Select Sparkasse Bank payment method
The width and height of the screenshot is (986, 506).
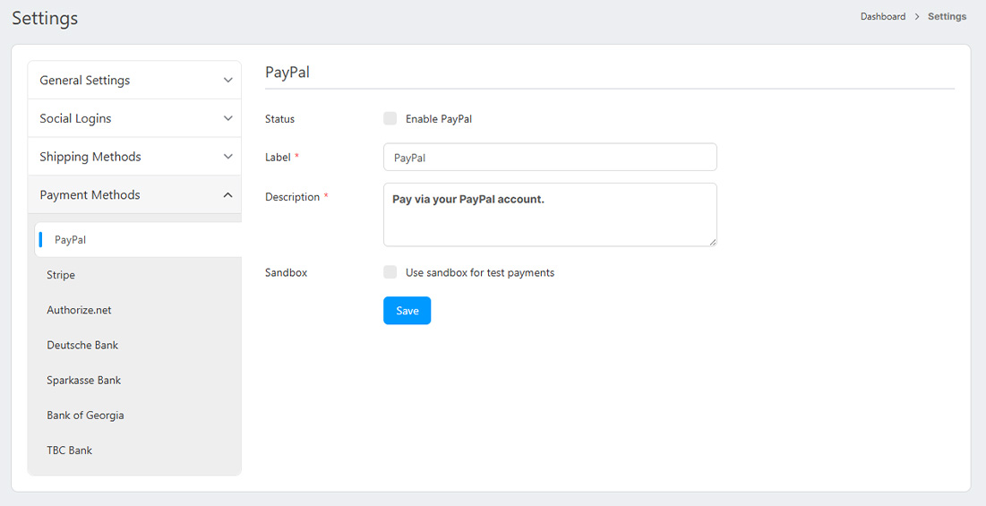pos(84,380)
